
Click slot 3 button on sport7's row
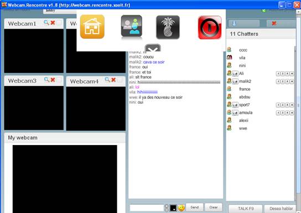[287, 105]
